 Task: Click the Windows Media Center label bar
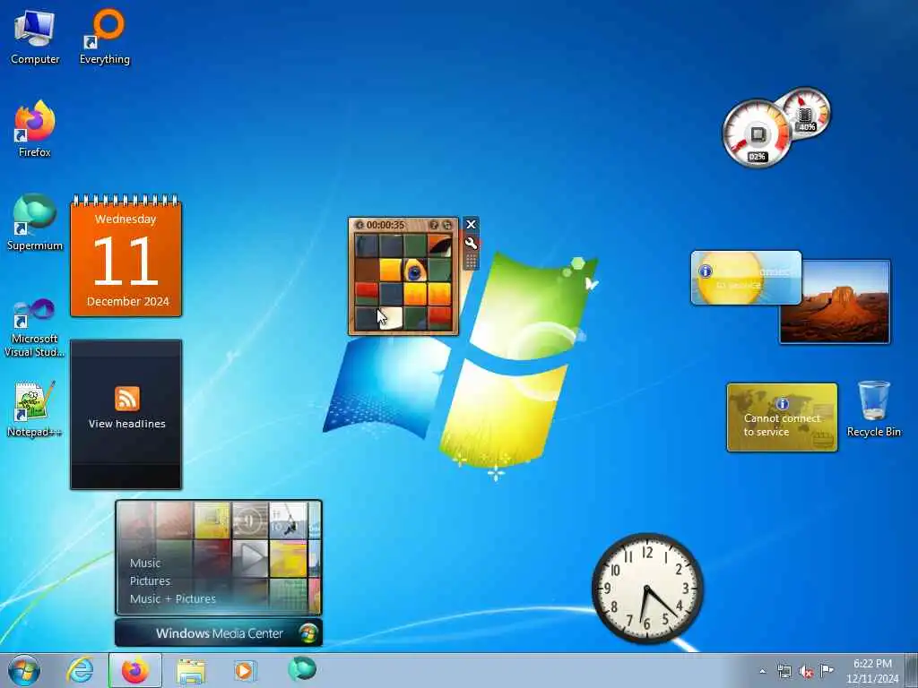tap(219, 633)
